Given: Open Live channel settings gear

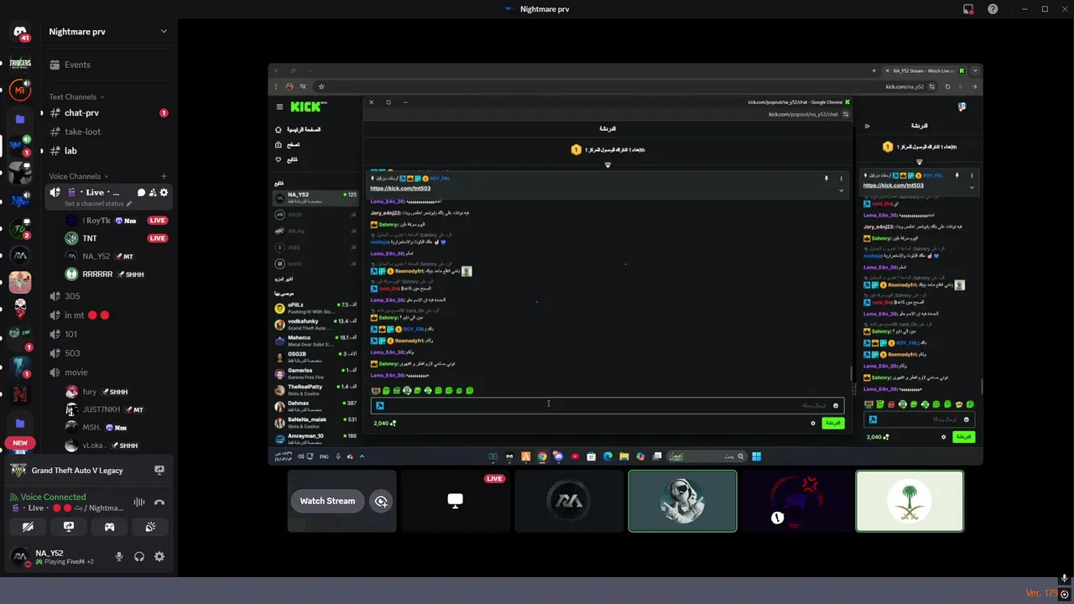Looking at the screenshot, I should tap(164, 193).
